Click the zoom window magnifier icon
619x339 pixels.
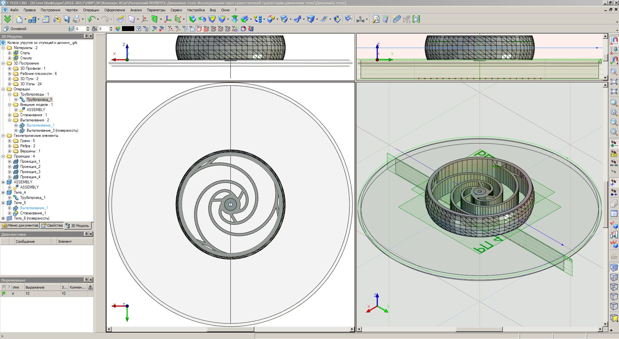(x=614, y=71)
